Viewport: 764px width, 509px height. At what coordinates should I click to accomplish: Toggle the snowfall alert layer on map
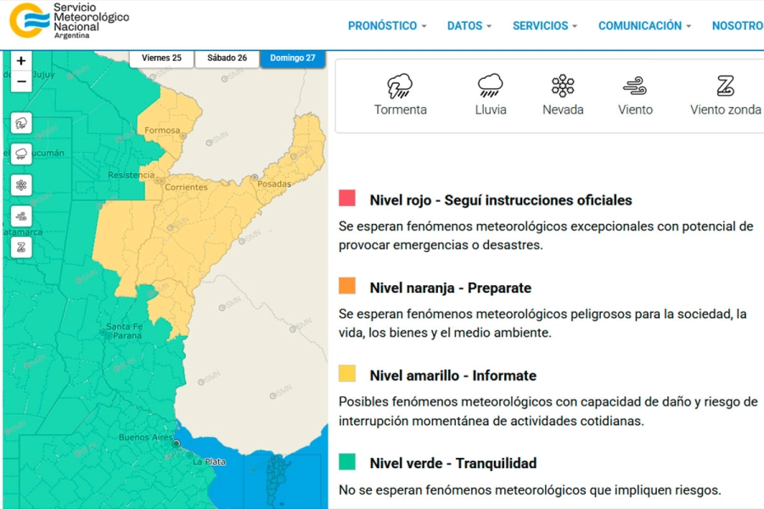point(21,185)
